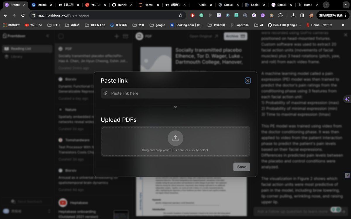Click the Save button in the Paste link dialog
The height and width of the screenshot is (219, 351).
(242, 167)
